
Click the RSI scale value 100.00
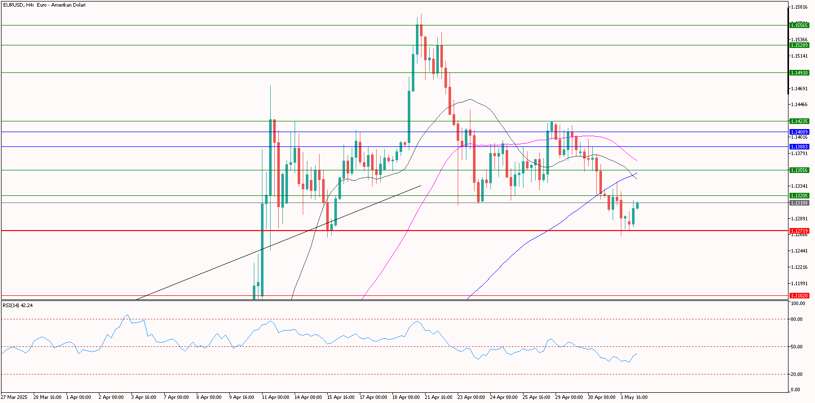coord(798,303)
